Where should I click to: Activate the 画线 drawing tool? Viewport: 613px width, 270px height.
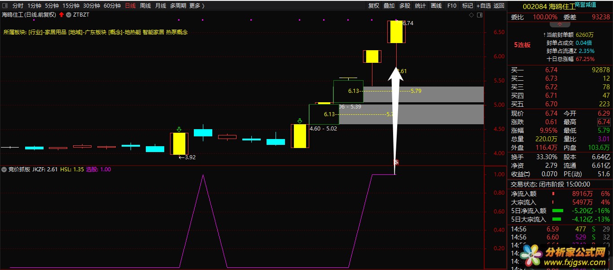point(436,6)
